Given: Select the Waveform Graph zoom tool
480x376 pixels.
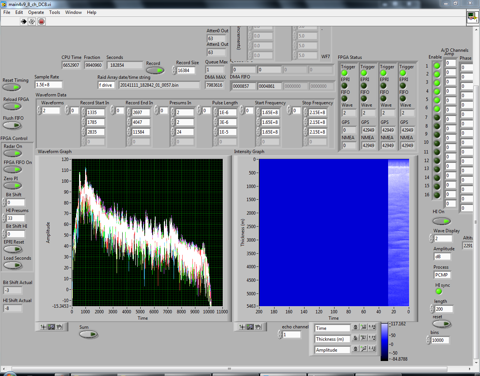Looking at the screenshot, I should (51, 327).
